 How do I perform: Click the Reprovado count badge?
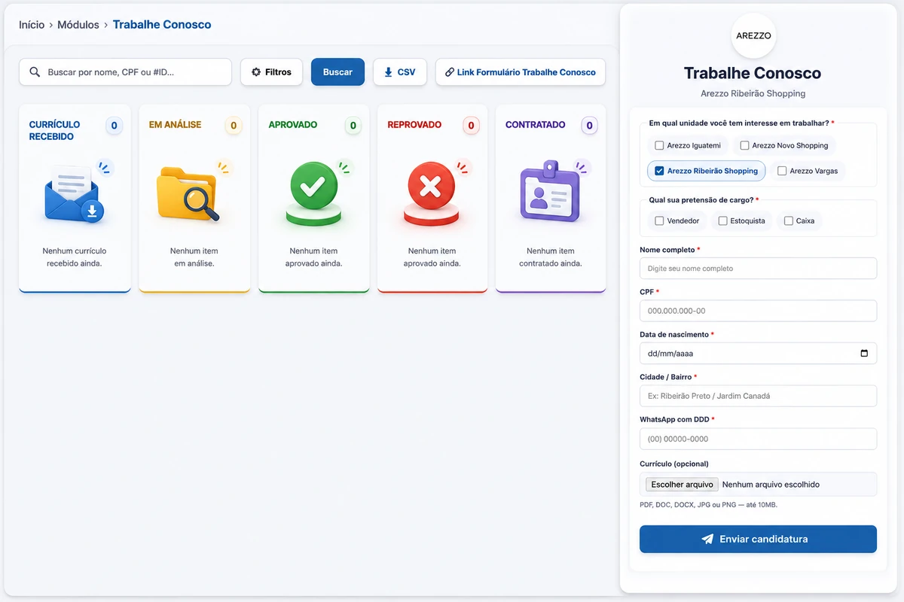click(x=472, y=126)
